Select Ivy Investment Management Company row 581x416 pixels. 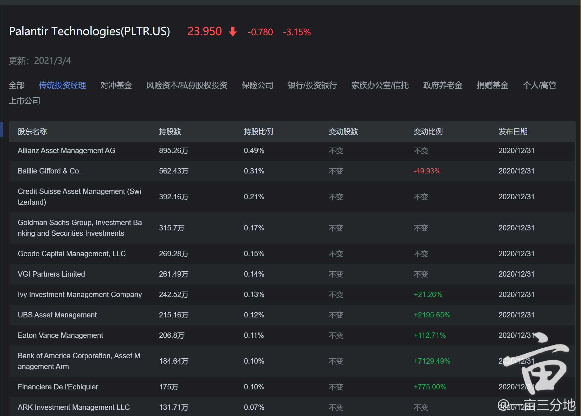tap(292, 295)
